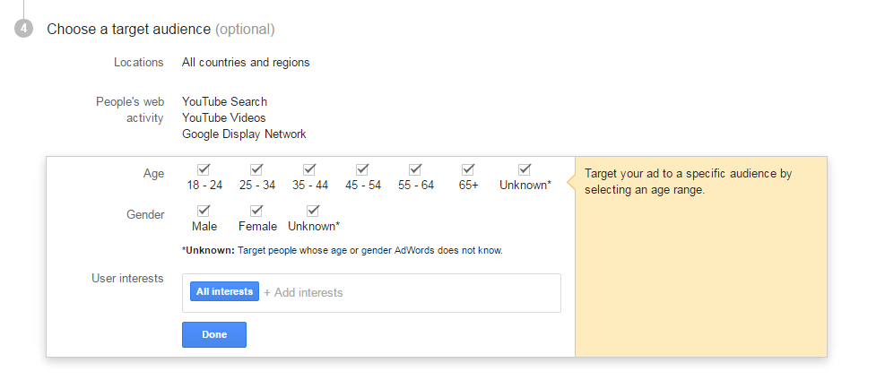
Task: Click the Add interests input field
Action: point(403,292)
